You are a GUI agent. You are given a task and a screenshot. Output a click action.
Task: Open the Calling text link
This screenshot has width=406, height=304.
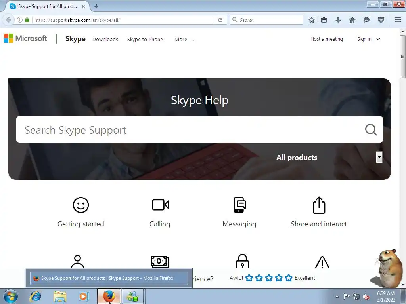(160, 224)
